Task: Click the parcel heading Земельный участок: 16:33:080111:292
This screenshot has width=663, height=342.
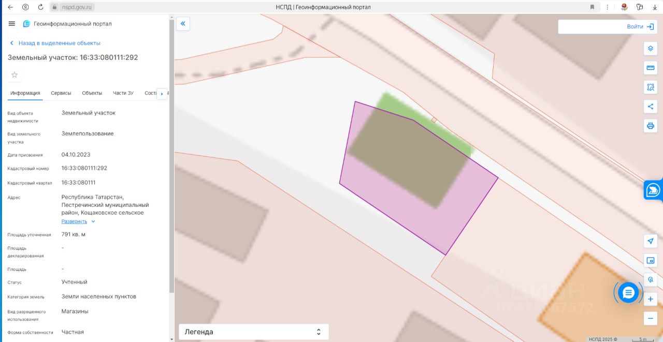Action: pos(73,57)
